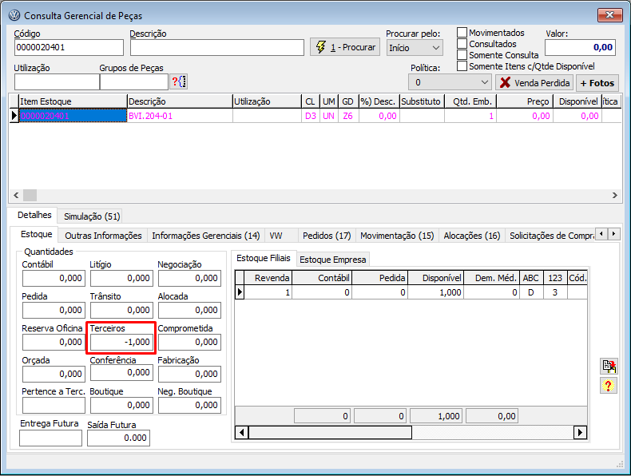This screenshot has height=476, width=631.
Task: Click the ABC column header
Action: (531, 278)
